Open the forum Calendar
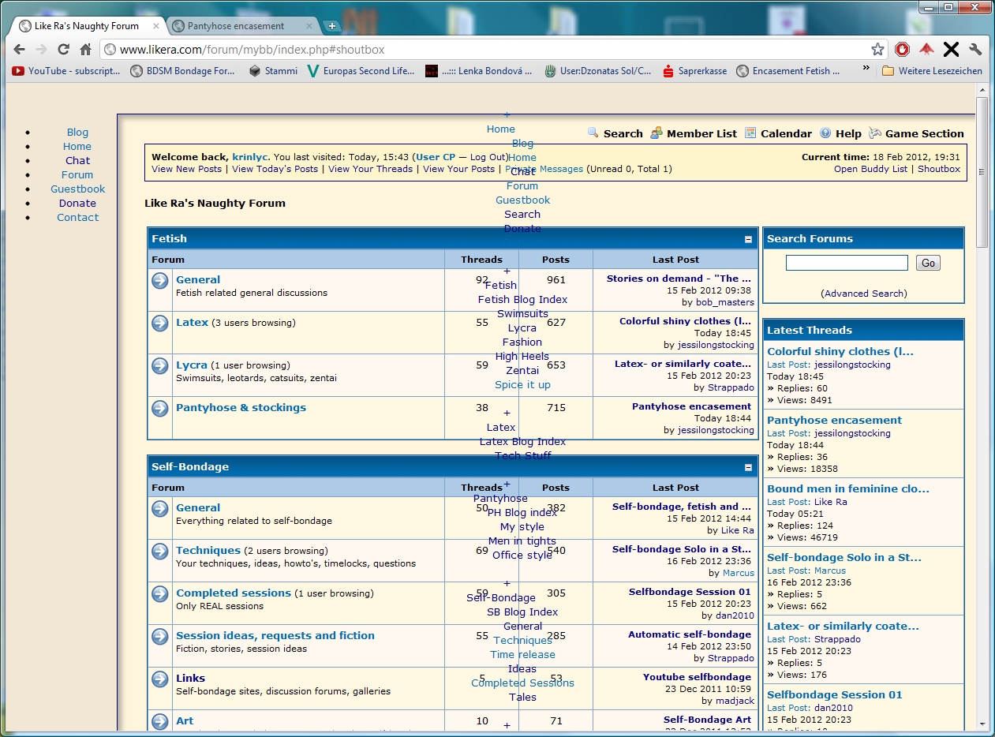 [785, 133]
